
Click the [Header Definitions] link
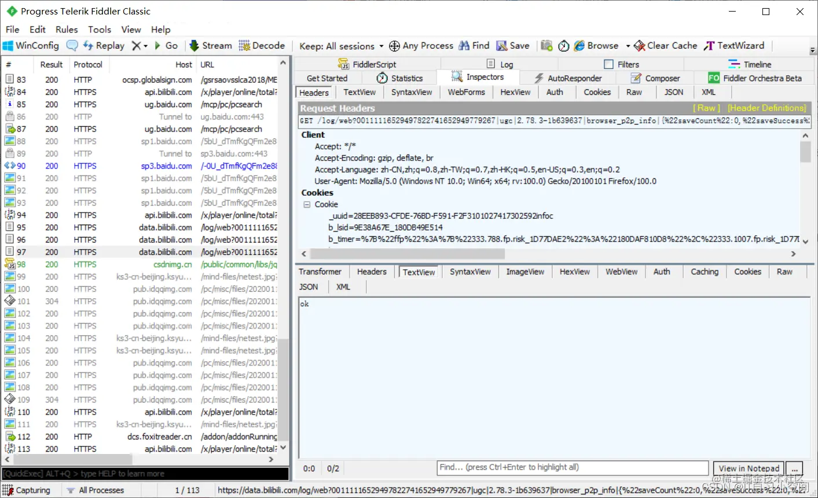click(x=766, y=108)
